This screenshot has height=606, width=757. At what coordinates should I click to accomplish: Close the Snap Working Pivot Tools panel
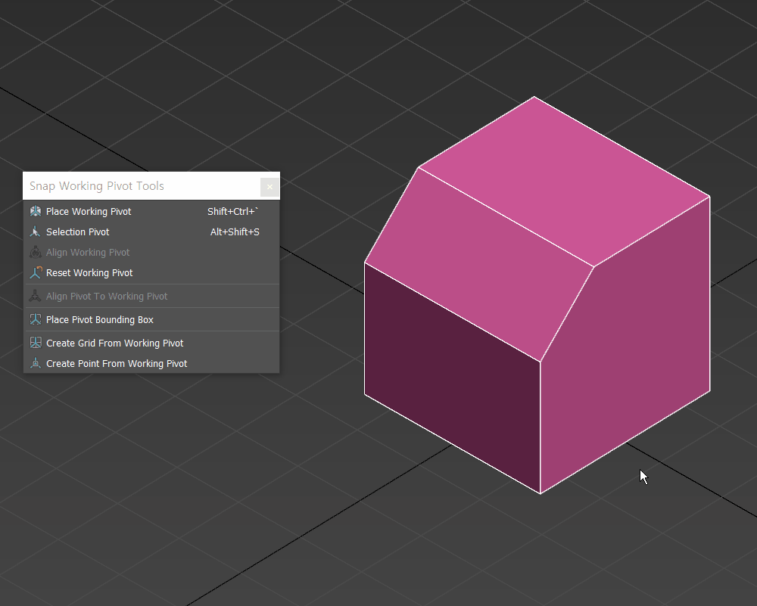point(269,187)
